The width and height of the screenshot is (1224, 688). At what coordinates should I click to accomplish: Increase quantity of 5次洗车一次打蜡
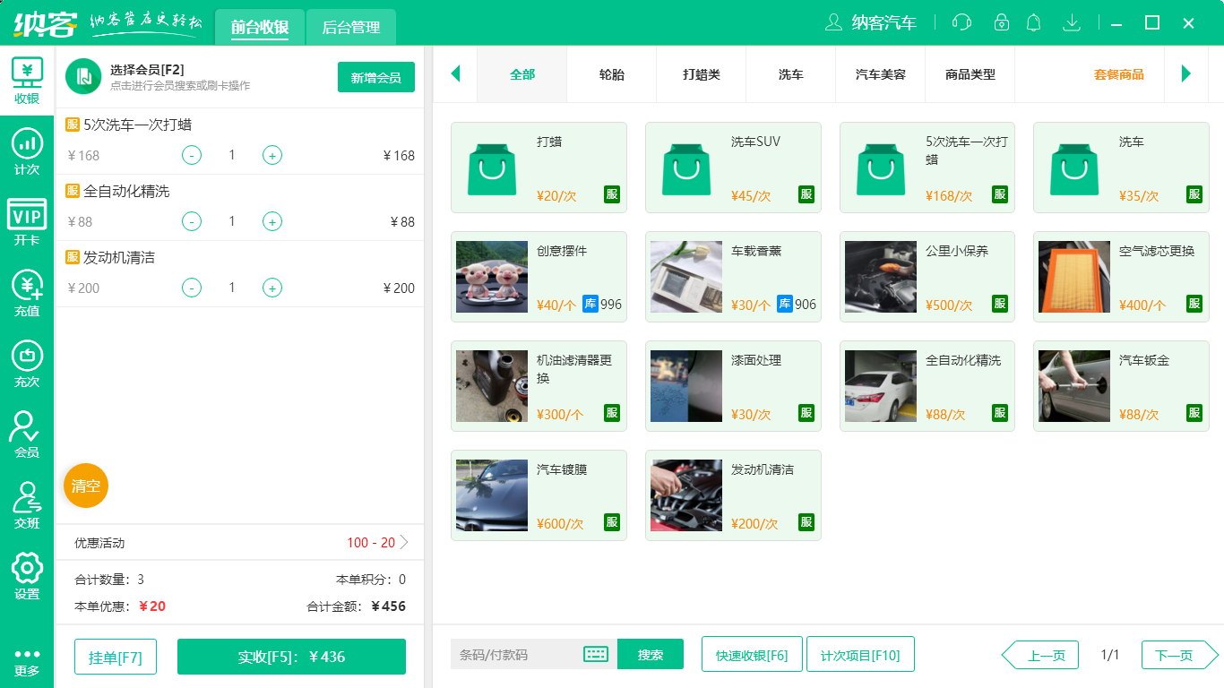pos(272,155)
